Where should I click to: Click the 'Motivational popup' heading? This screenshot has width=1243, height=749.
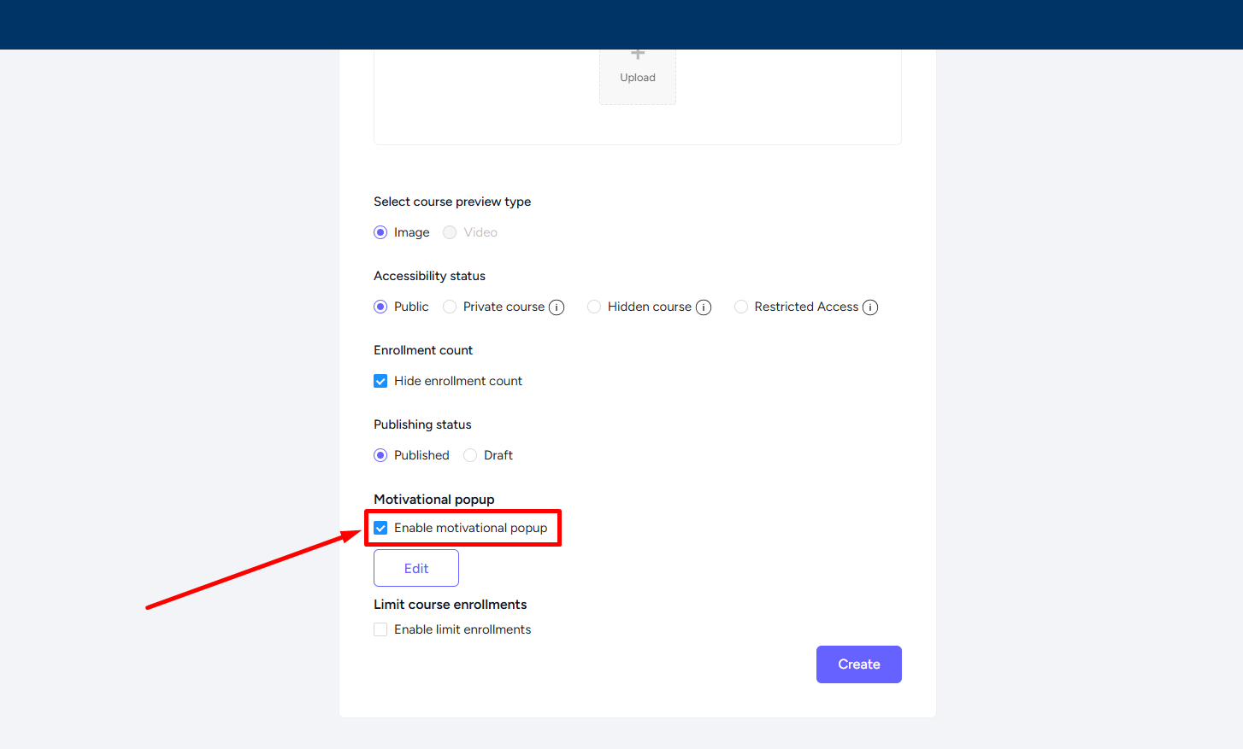click(434, 500)
